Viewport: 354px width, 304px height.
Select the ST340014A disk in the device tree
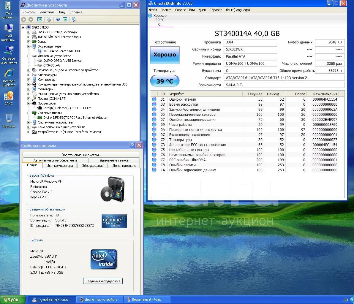coord(51,65)
